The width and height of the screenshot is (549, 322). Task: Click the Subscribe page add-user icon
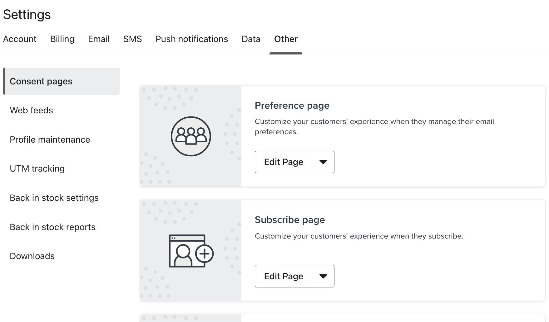coord(191,251)
